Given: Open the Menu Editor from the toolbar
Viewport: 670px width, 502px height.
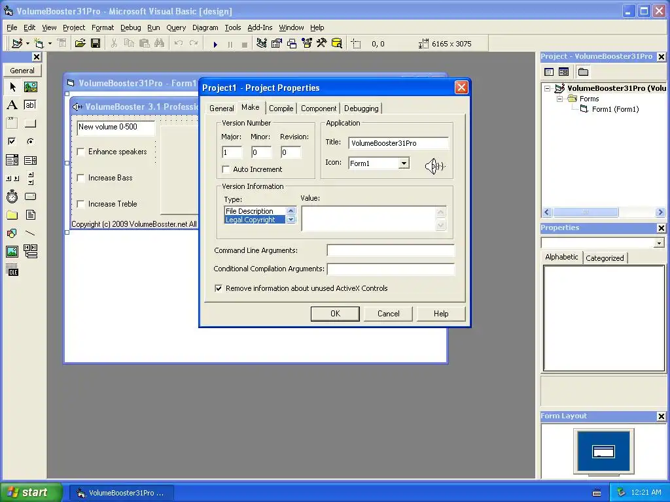Looking at the screenshot, I should click(62, 43).
